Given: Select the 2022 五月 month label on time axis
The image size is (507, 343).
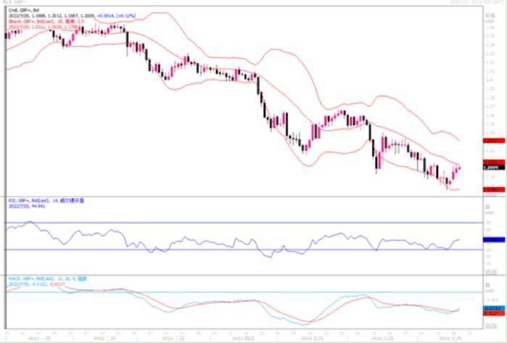Looking at the screenshot, I should tap(313, 339).
